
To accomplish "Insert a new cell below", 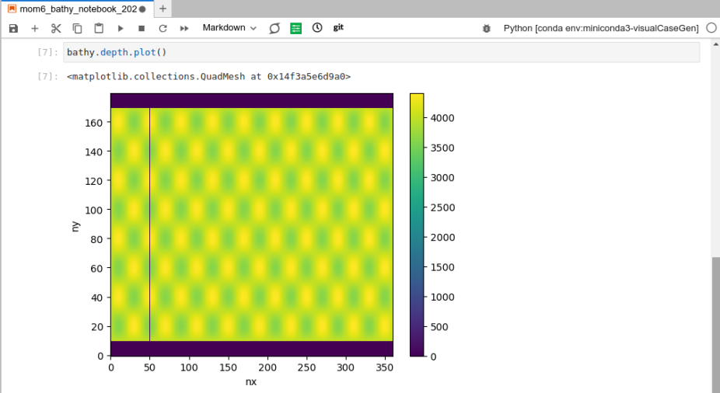I will point(34,28).
